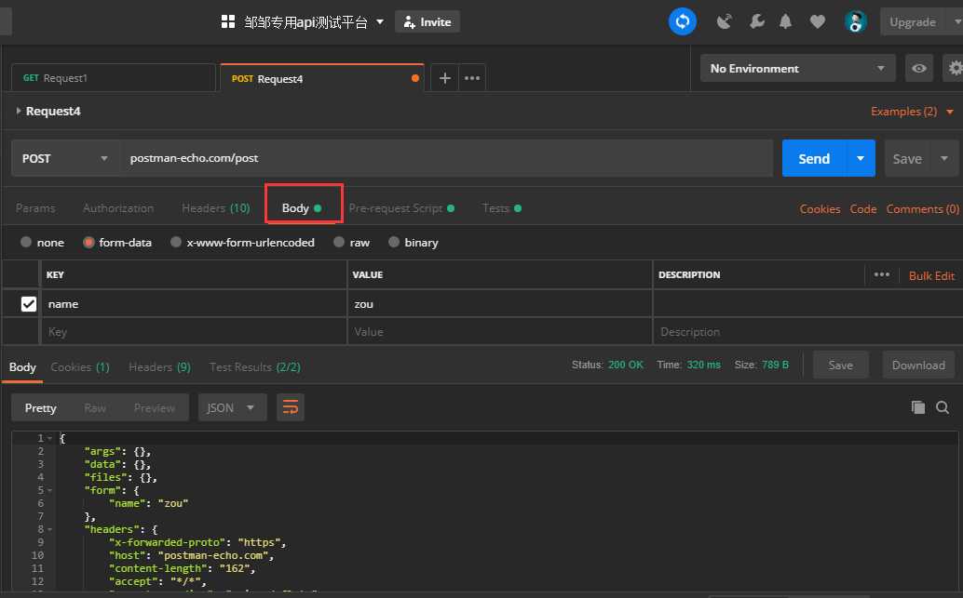
Task: Open response Cookies (1) tab
Action: pyautogui.click(x=80, y=366)
